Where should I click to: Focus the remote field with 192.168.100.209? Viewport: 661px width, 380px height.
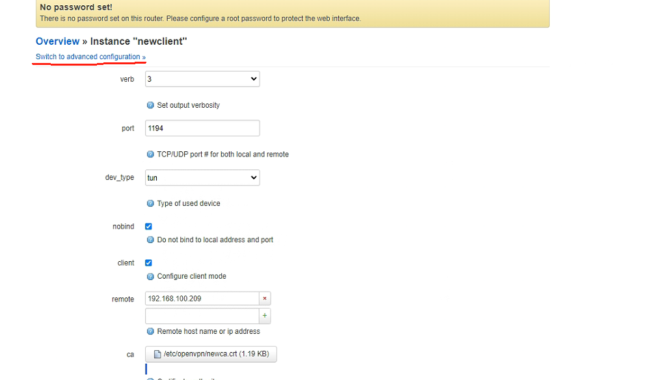(x=202, y=299)
